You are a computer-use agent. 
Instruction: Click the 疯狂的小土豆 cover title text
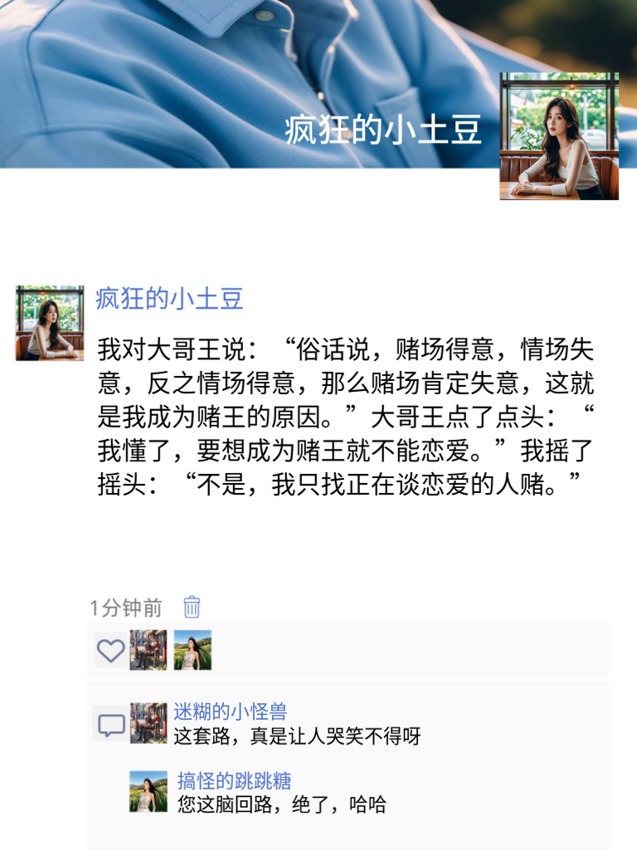click(x=383, y=130)
